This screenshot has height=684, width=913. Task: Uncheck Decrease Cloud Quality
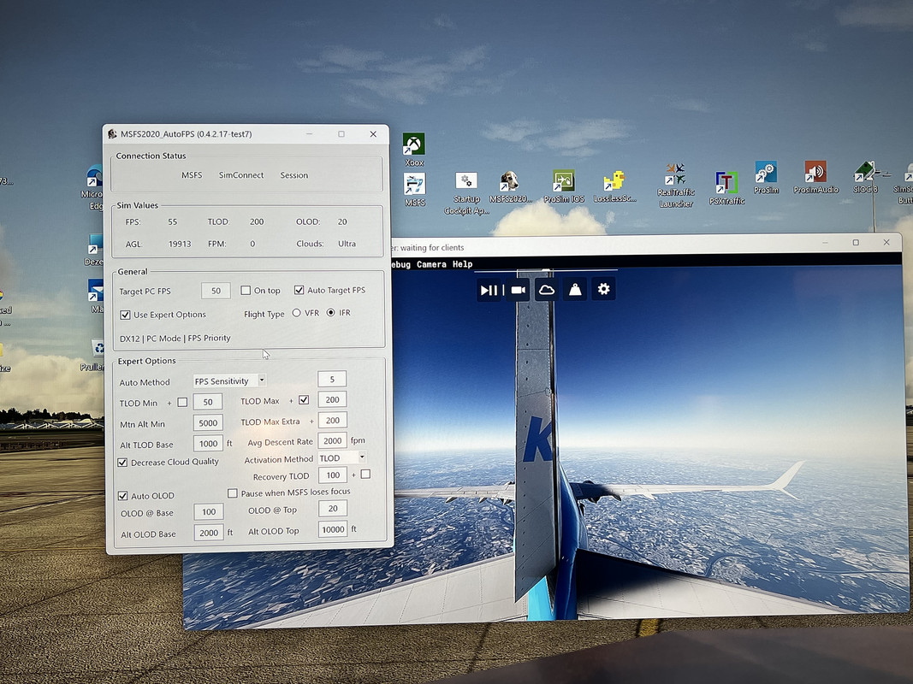tap(122, 463)
